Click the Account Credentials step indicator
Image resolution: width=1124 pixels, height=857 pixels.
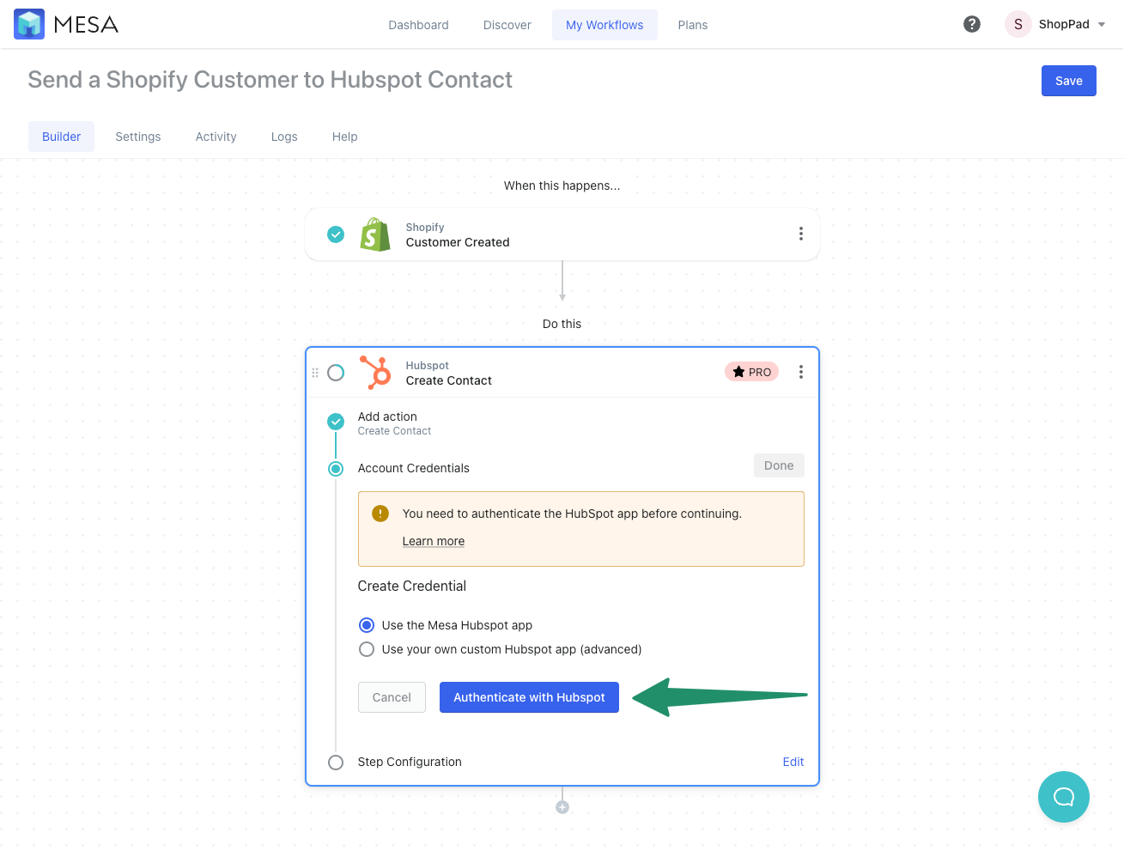point(336,469)
